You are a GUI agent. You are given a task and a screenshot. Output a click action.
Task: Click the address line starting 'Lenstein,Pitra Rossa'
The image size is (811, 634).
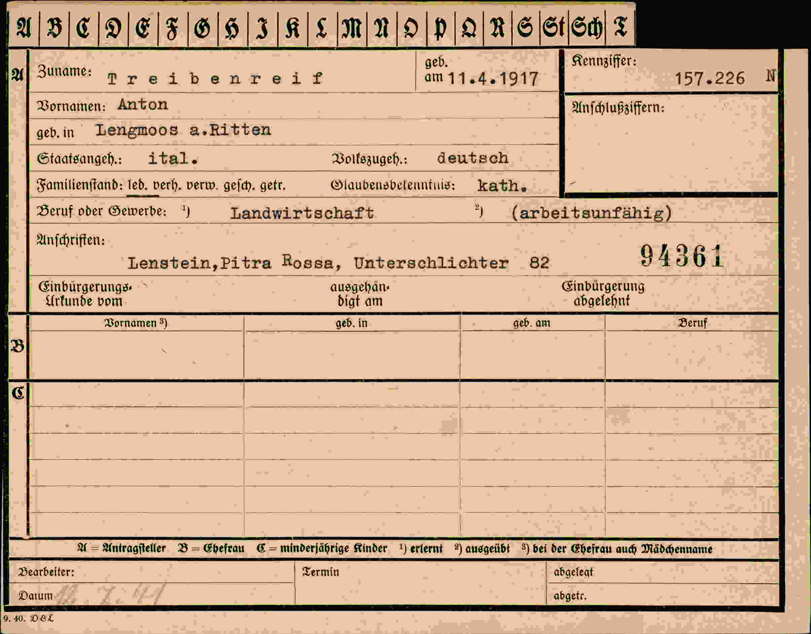pyautogui.click(x=338, y=262)
